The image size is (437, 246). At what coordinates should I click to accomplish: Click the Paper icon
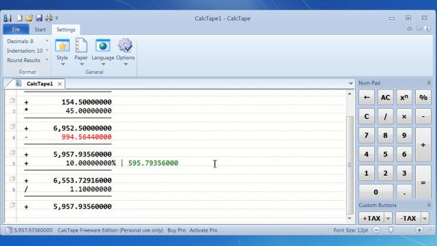click(81, 45)
